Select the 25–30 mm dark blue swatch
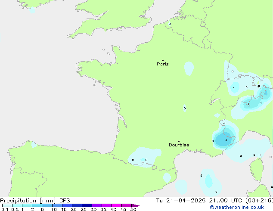 (x=87, y=205)
